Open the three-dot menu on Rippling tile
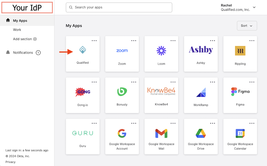 pos(252,41)
